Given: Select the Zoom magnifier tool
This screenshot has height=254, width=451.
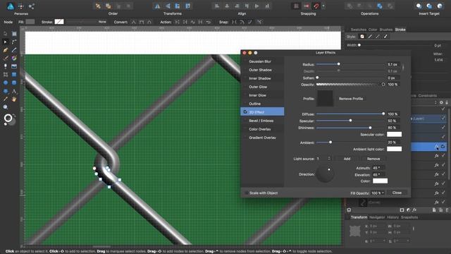Looking at the screenshot, I should click(6, 107).
